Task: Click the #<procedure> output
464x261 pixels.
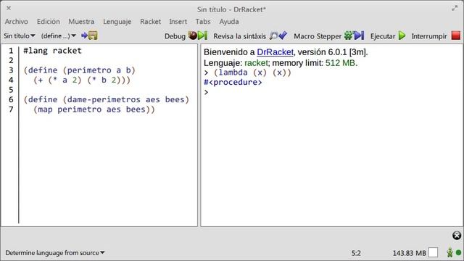Action: tap(233, 82)
